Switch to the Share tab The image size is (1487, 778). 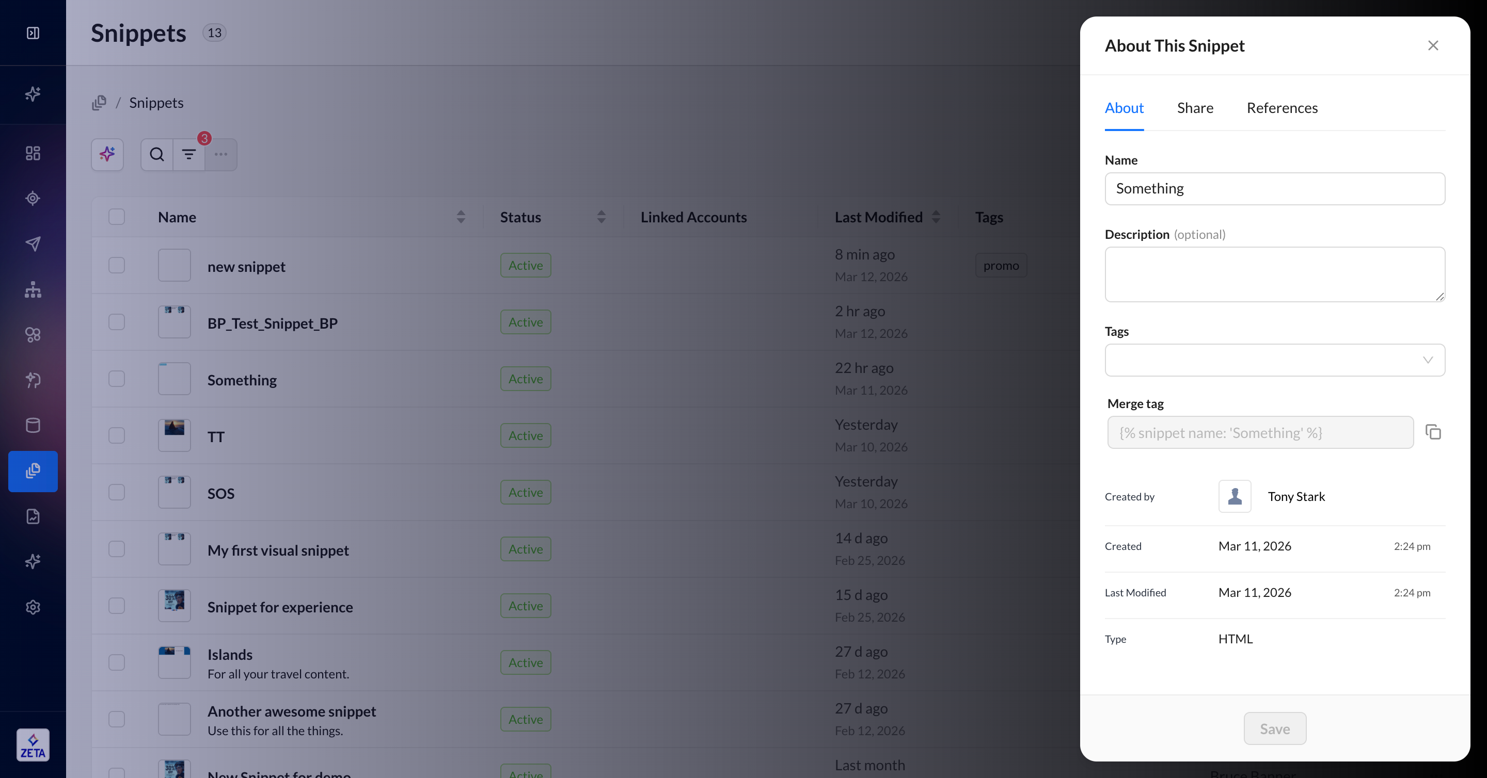pos(1195,108)
